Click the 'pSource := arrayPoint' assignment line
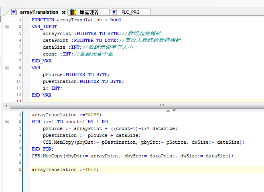This screenshot has height=192, width=264. [110, 128]
